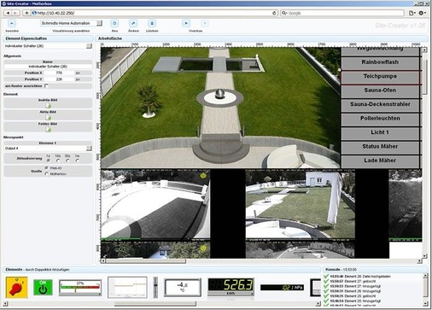This screenshot has width=432, height=310.
Task: Click the Rainbowflash switch button
Action: pyautogui.click(x=380, y=63)
